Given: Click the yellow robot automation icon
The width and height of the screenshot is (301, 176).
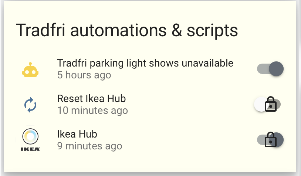Looking at the screenshot, I should pyautogui.click(x=30, y=70).
